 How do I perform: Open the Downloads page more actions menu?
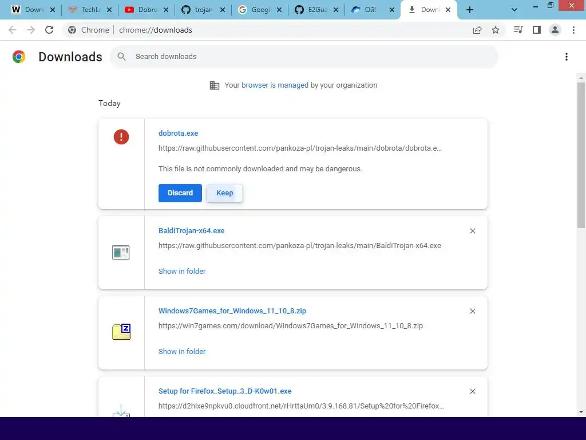(567, 57)
